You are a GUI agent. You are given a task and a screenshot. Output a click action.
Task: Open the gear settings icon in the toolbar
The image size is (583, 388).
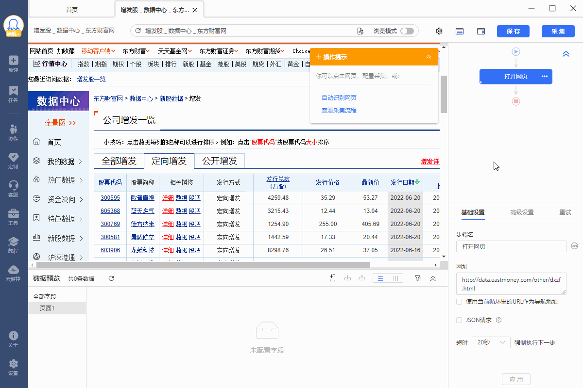coord(439,31)
